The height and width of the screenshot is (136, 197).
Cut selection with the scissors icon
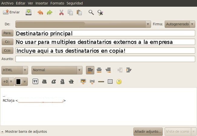pyautogui.click(x=61, y=12)
